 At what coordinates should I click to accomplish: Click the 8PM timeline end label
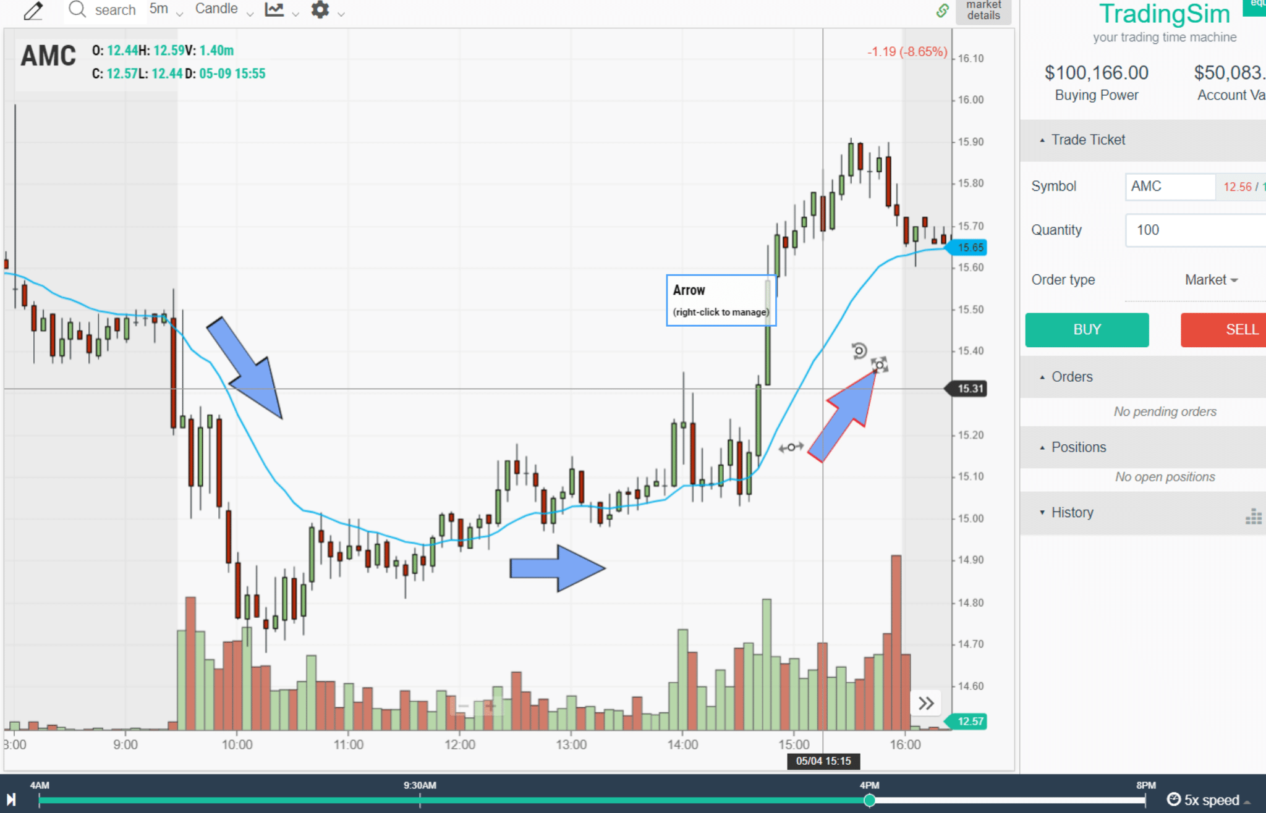1145,785
